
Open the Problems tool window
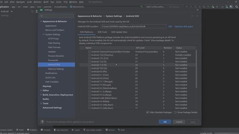[32, 130]
